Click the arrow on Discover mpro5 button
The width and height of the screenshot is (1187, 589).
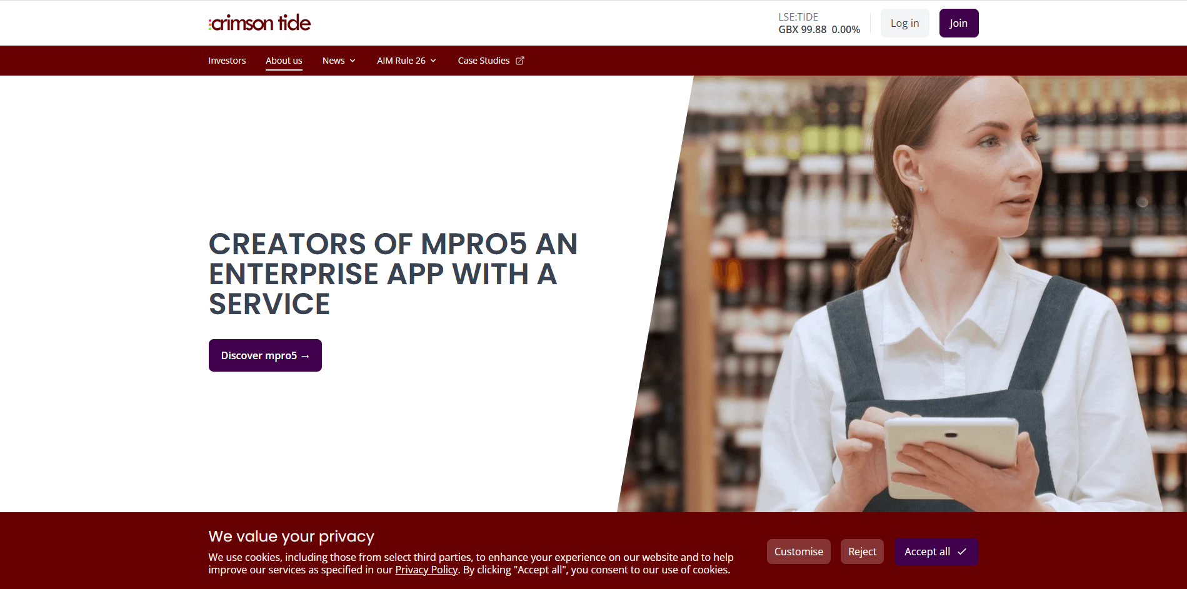(x=306, y=356)
